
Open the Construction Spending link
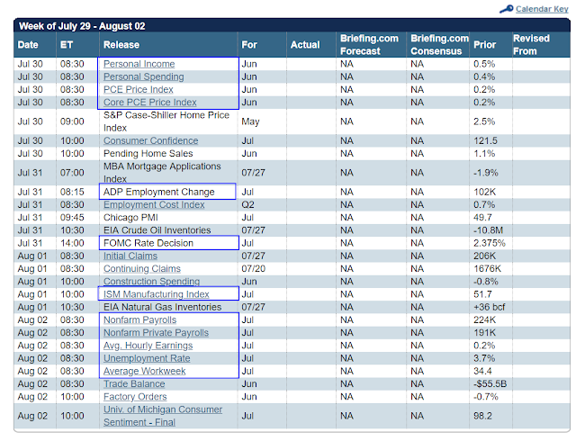[x=151, y=282]
